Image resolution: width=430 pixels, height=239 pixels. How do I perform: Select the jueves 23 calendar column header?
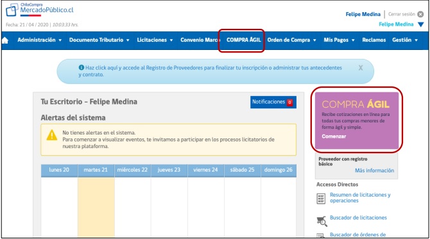pyautogui.click(x=169, y=170)
